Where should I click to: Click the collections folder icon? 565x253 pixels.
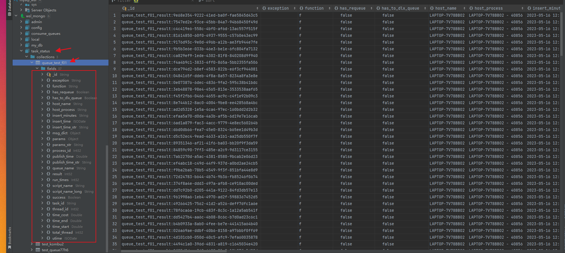(x=33, y=57)
